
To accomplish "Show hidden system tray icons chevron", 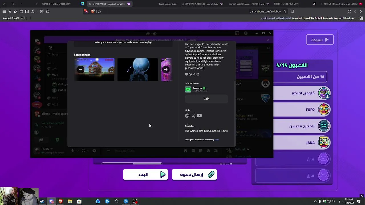I will (x=315, y=201).
